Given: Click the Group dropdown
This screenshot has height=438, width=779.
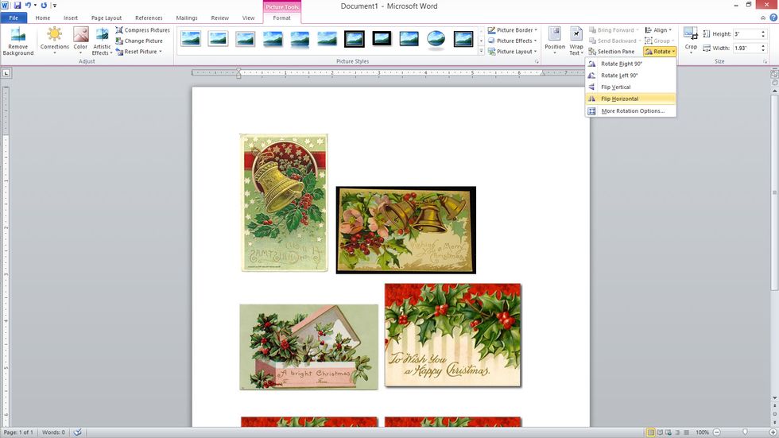Looking at the screenshot, I should tap(659, 41).
